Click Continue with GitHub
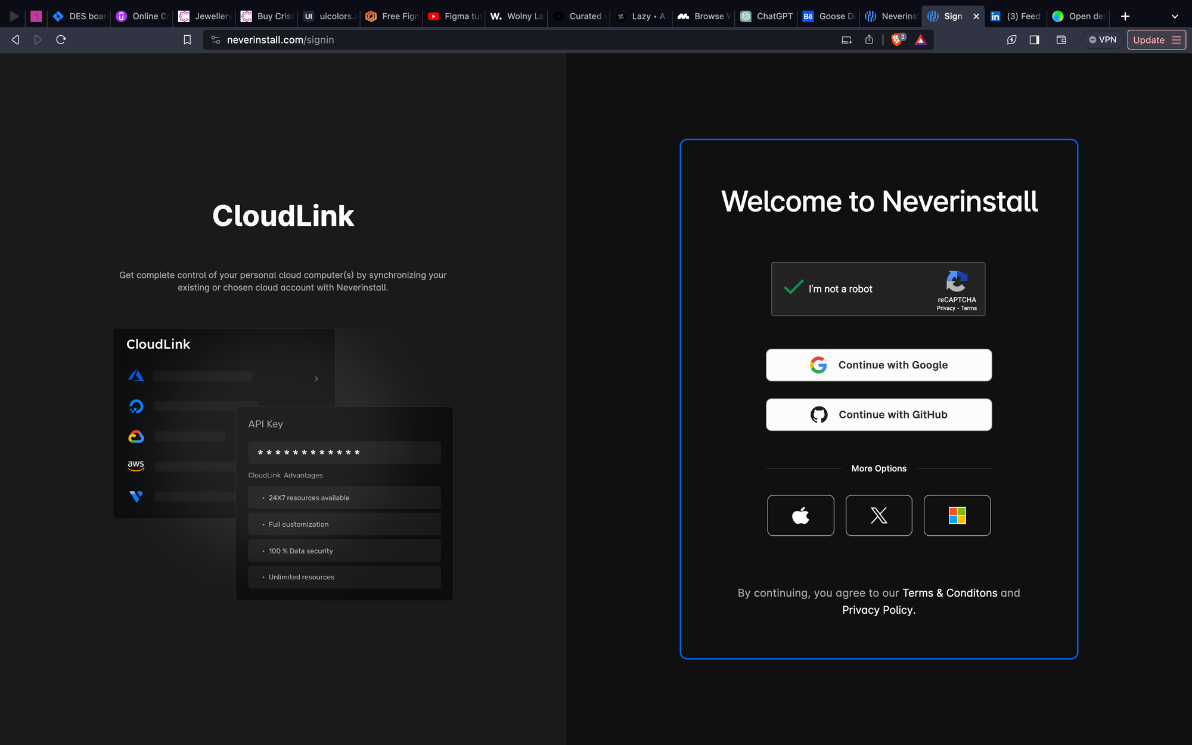Image resolution: width=1192 pixels, height=745 pixels. (x=879, y=414)
